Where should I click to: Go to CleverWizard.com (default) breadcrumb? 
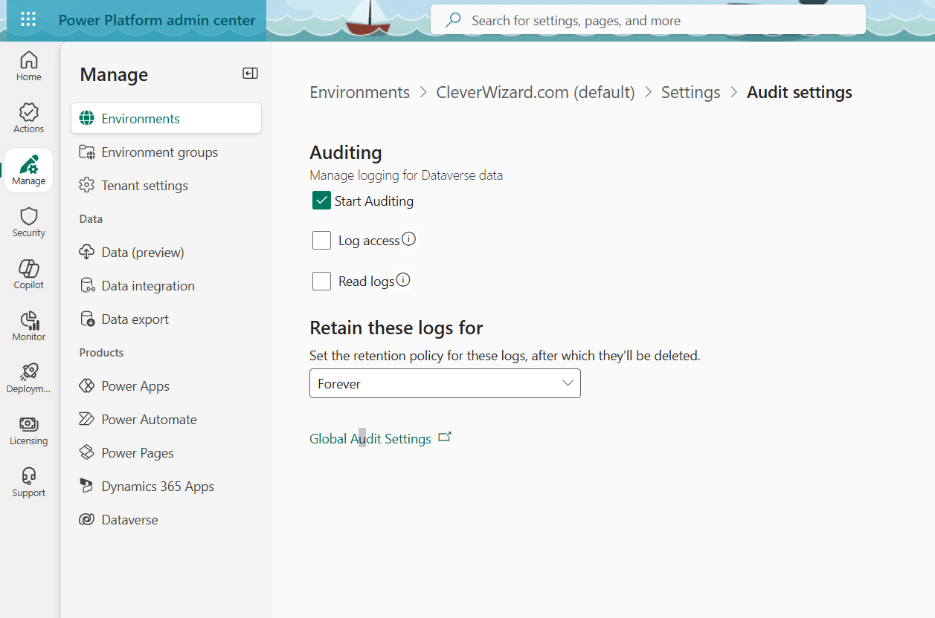pyautogui.click(x=536, y=92)
